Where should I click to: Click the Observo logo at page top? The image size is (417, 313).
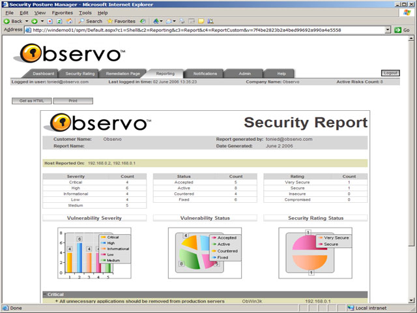[x=70, y=53]
